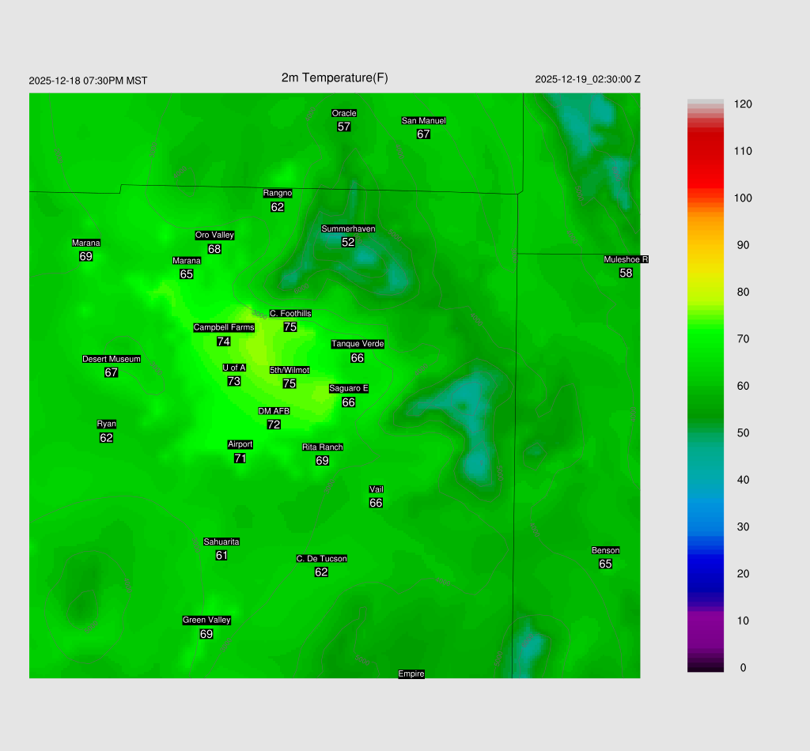Select the Oracle temperature reading of 57
Screen dimensions: 810x751
pos(344,126)
